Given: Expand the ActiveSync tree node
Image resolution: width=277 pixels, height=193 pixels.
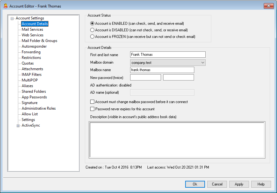Looking at the screenshot, I should tap(18, 126).
